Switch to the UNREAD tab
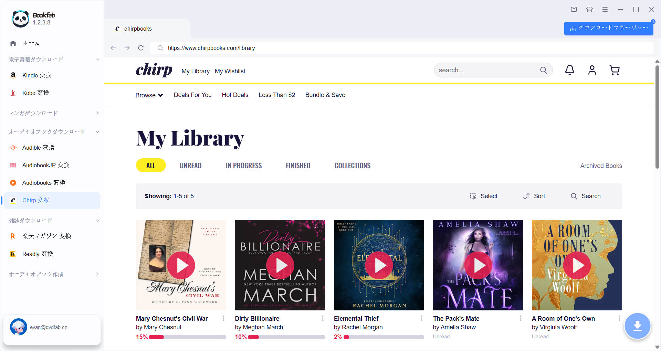The height and width of the screenshot is (351, 661). [190, 166]
